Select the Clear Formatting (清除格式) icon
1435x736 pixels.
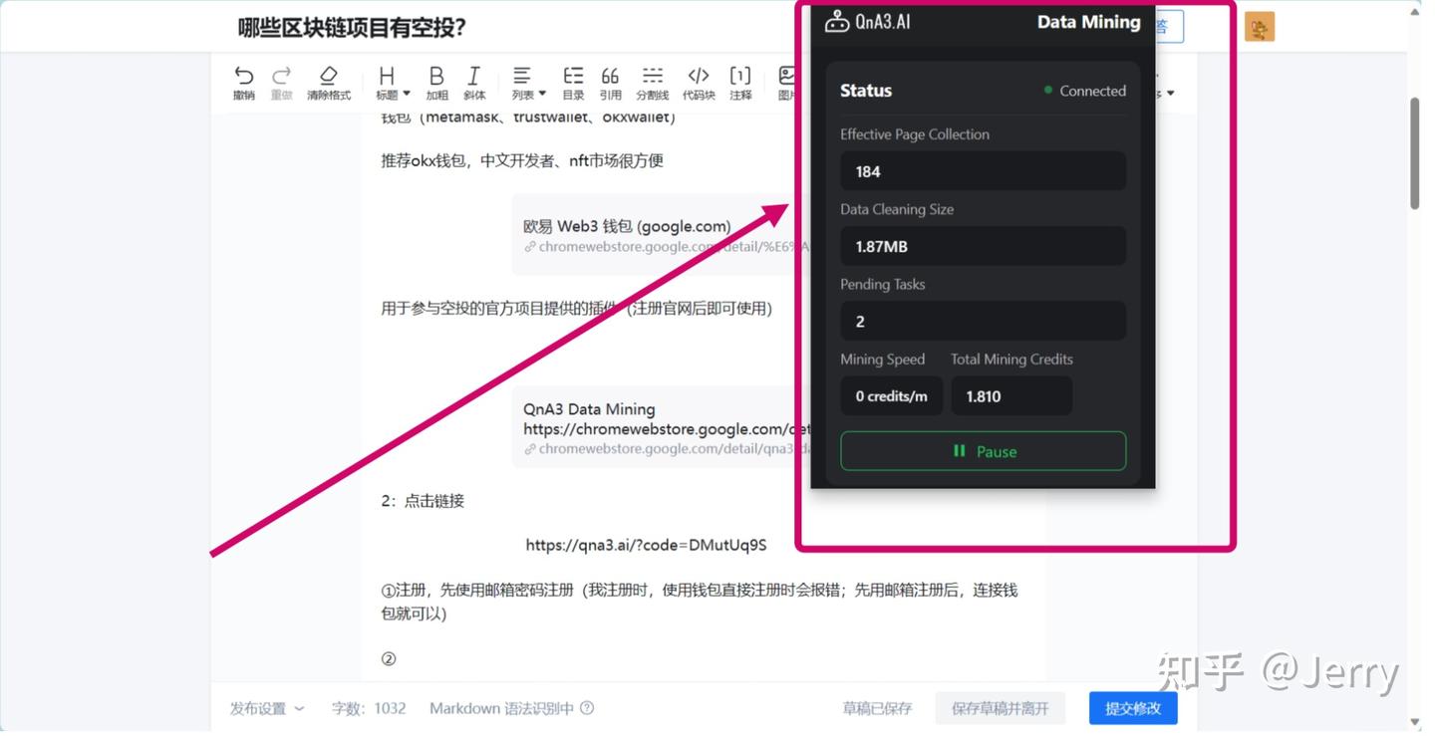[328, 82]
